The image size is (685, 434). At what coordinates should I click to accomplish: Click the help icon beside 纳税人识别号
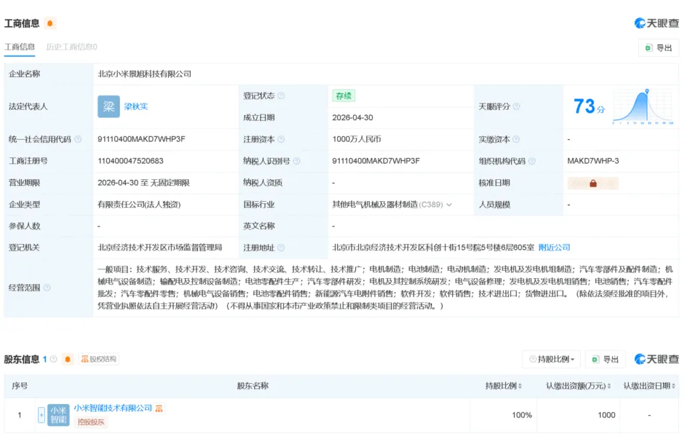(296, 161)
